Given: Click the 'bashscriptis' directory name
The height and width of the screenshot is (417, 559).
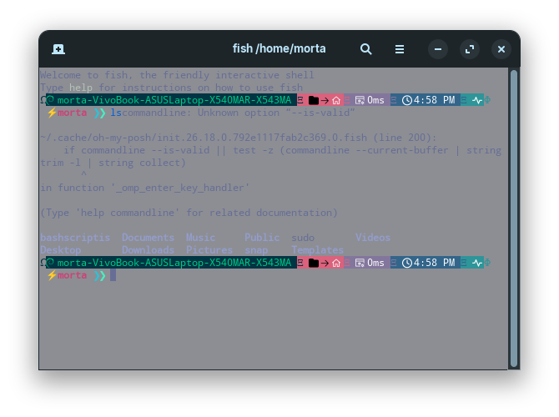Looking at the screenshot, I should coord(75,238).
